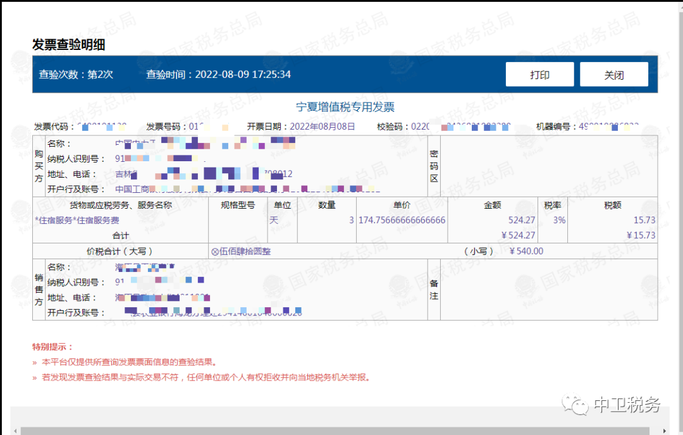Click the 合计 row label
The image size is (683, 435).
coord(121,236)
